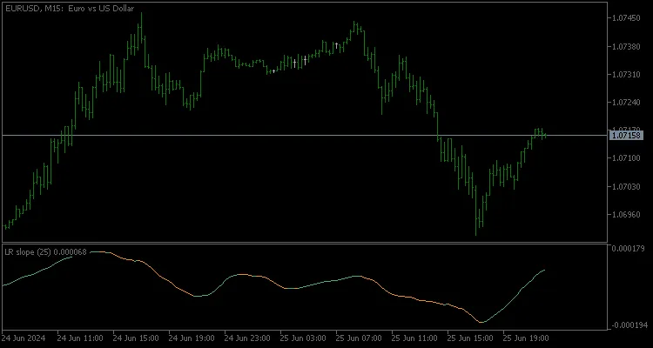Click the 25 Jun 07:00 time label
Screen dimensions: 653x348
[359, 337]
